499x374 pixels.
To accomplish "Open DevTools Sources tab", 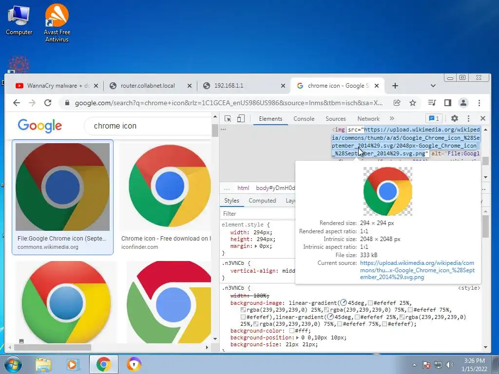I will (x=335, y=119).
